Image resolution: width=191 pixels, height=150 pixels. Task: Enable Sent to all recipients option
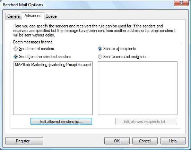[x=117, y=49]
